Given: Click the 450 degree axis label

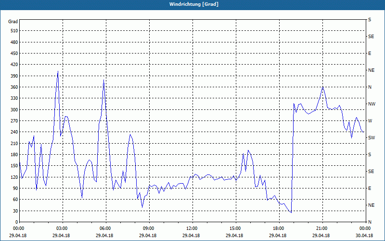Looking at the screenshot, I should [x=14, y=54].
